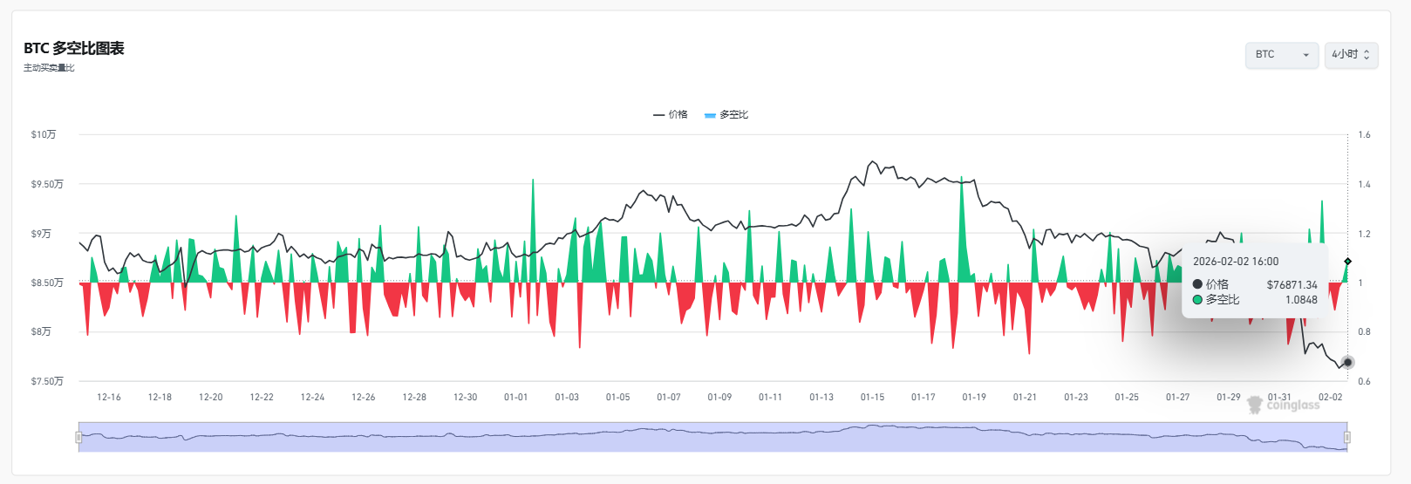The width and height of the screenshot is (1411, 484).
Task: Click the dark circle beside tooltip 价格
Action: coord(1197,284)
